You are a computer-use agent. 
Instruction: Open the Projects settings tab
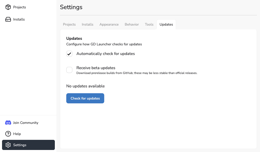click(69, 24)
